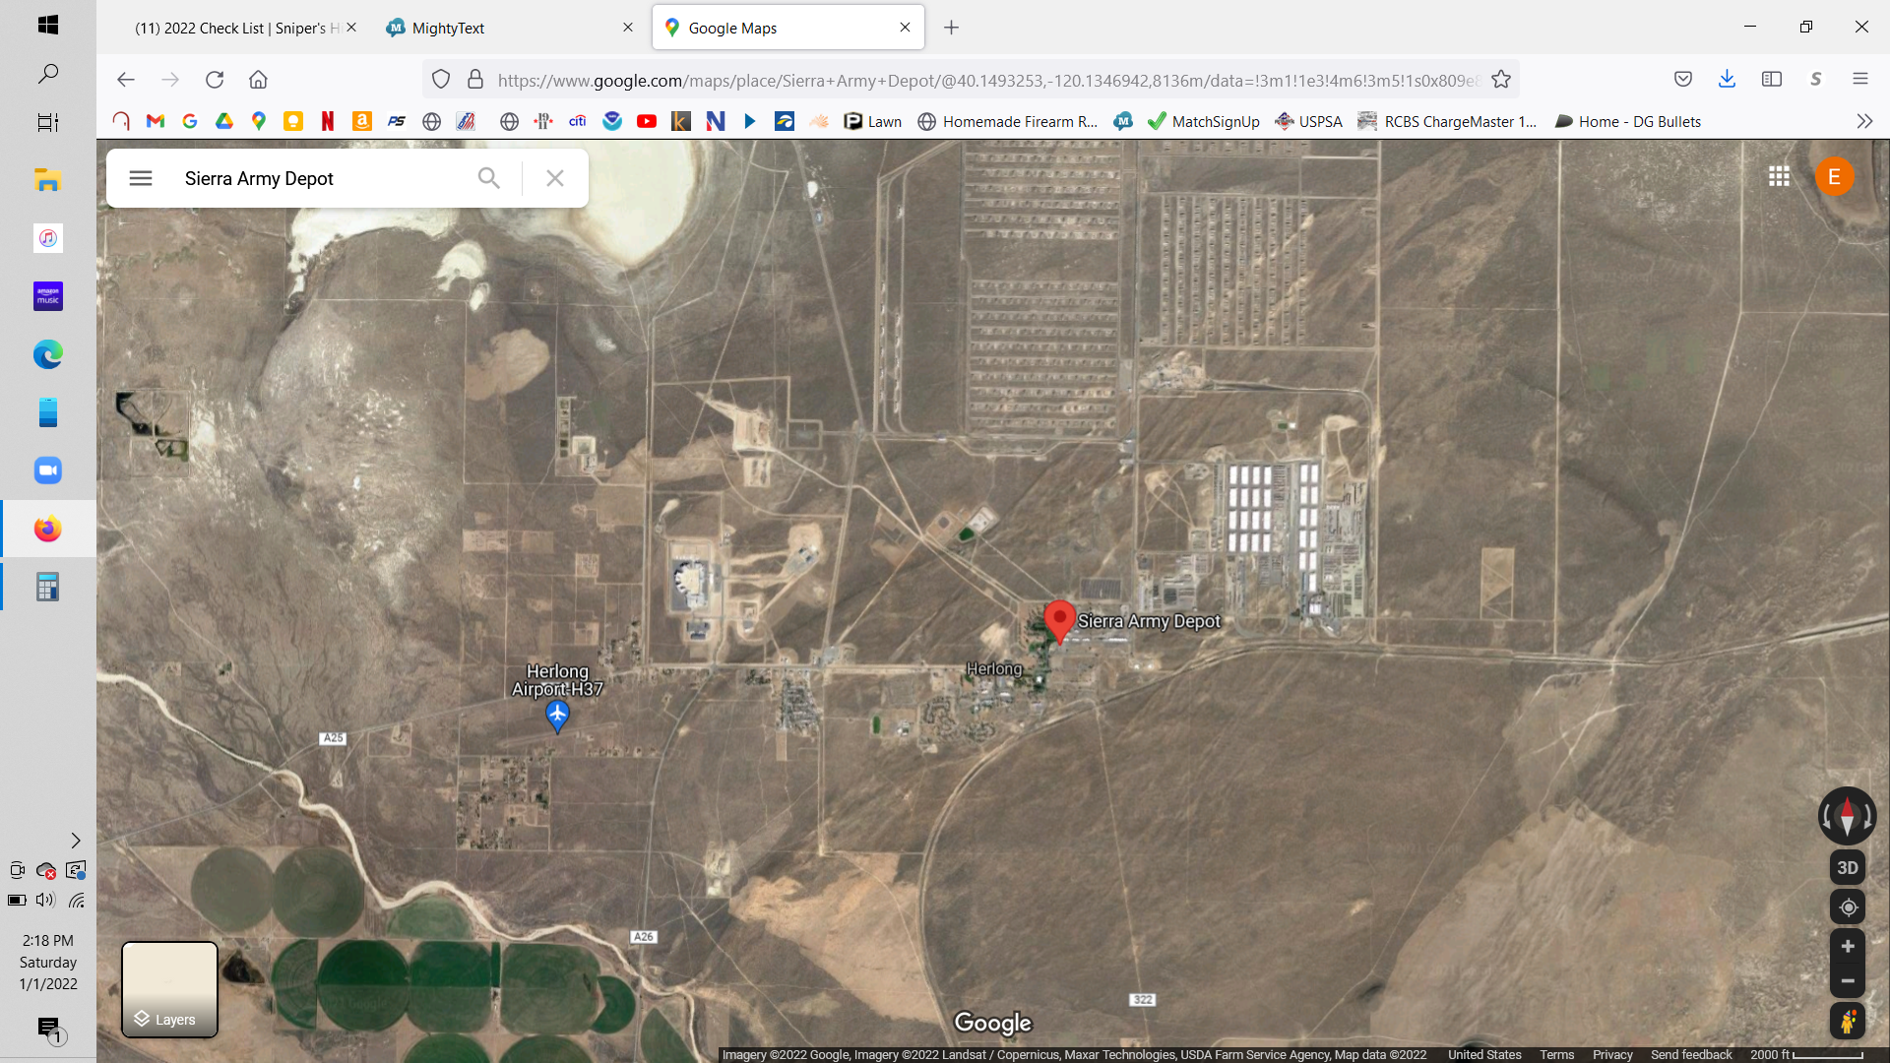
Task: Click the search magnifier in Maps search box
Action: click(x=489, y=178)
